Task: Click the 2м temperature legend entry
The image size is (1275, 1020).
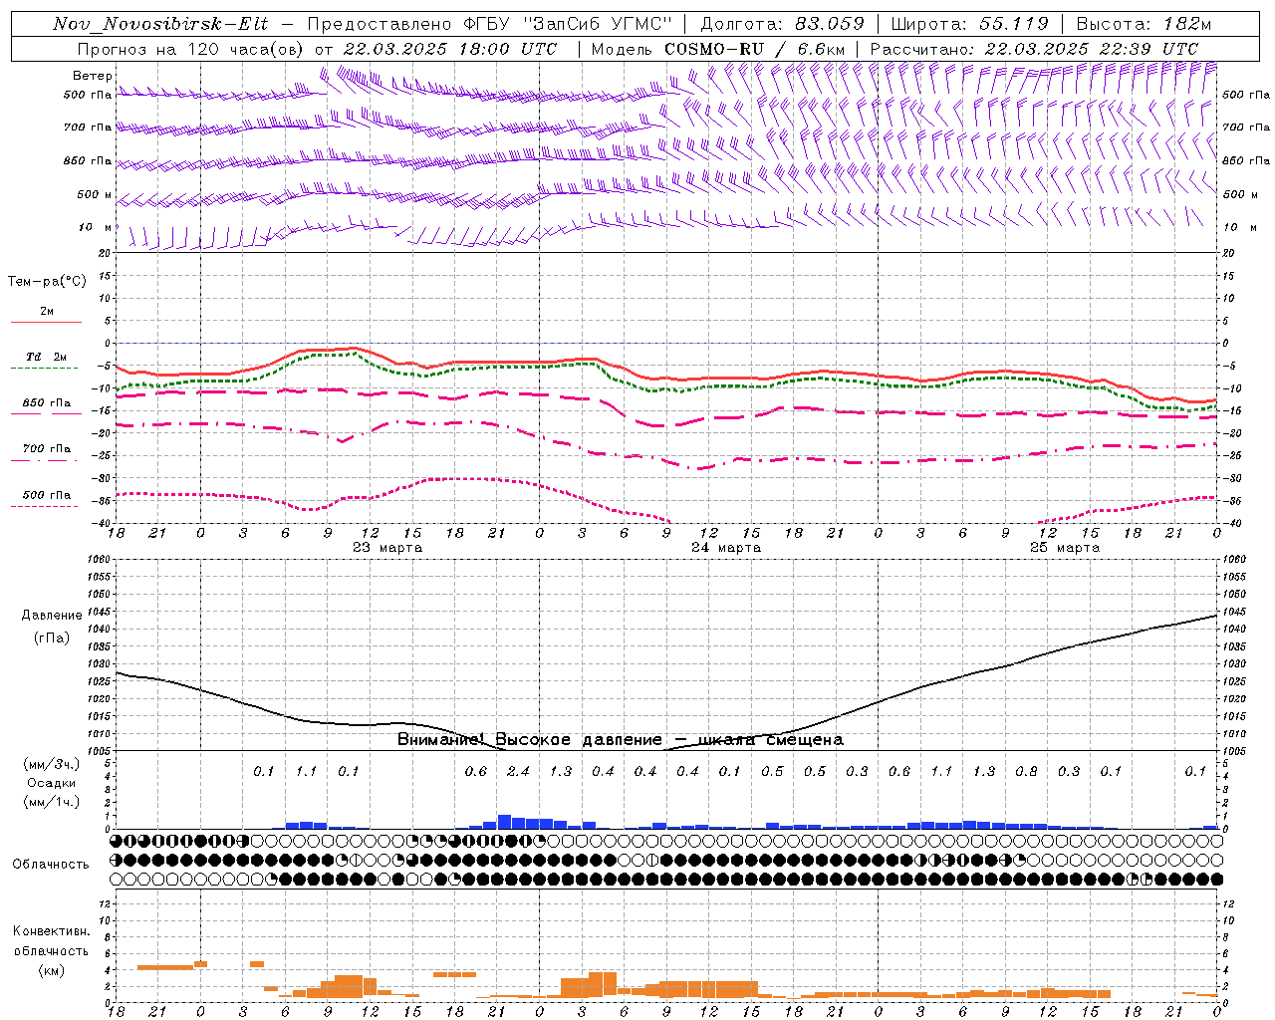Action: (47, 312)
